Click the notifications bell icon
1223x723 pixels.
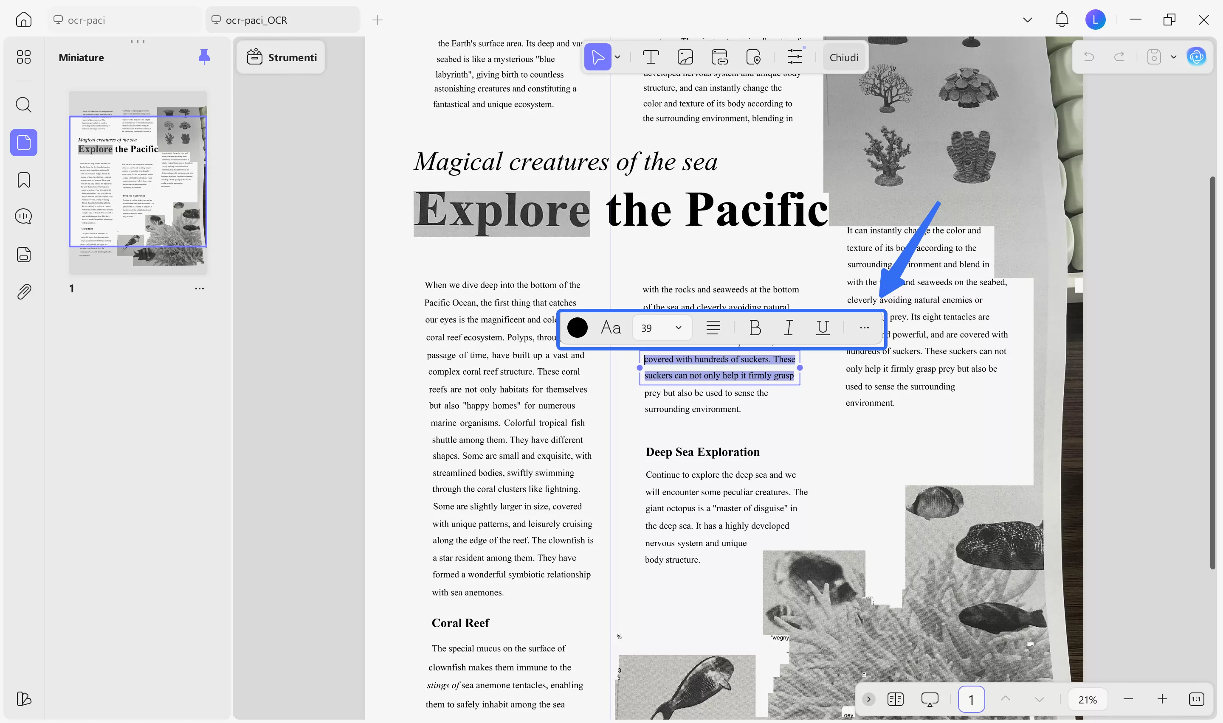[1061, 20]
